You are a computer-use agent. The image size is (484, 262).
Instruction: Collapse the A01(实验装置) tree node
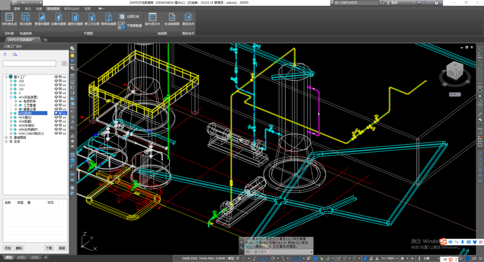click(x=11, y=97)
